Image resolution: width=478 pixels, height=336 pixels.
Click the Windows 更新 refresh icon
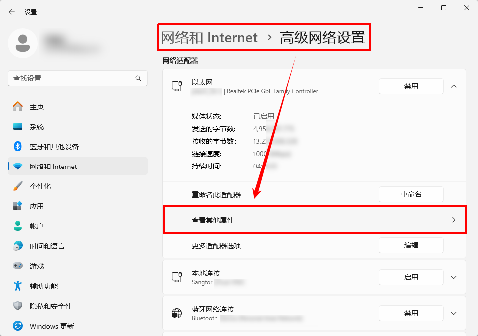pos(18,326)
